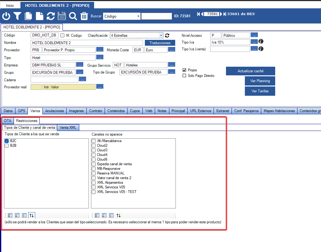
Task: Click sort arrows icon under client types list
Action: coord(32,215)
